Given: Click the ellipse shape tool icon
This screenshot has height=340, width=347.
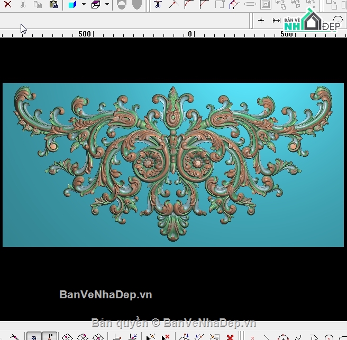Looking at the screenshot, I should 250,5.
